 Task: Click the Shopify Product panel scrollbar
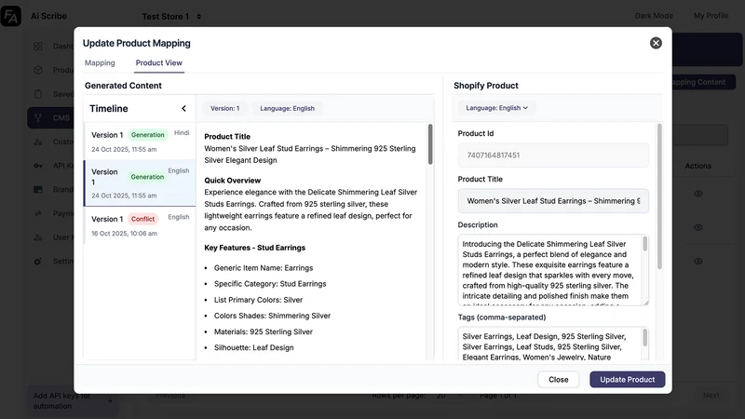tap(659, 196)
